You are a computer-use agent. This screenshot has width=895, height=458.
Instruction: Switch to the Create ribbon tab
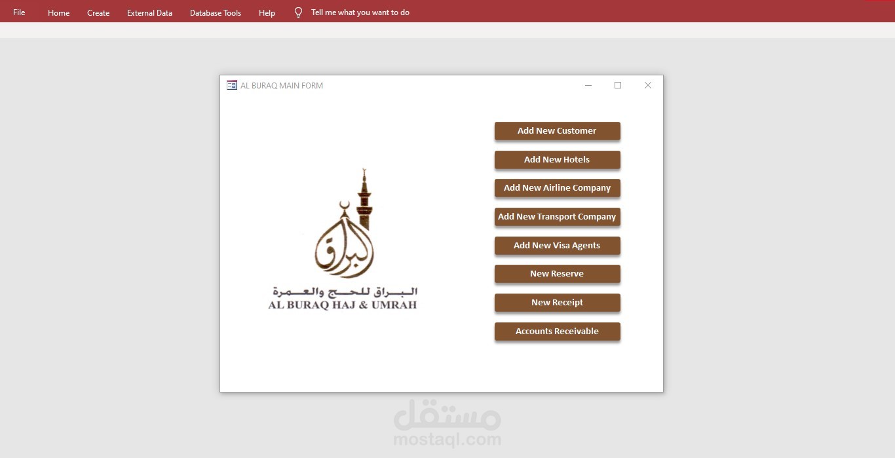click(98, 12)
